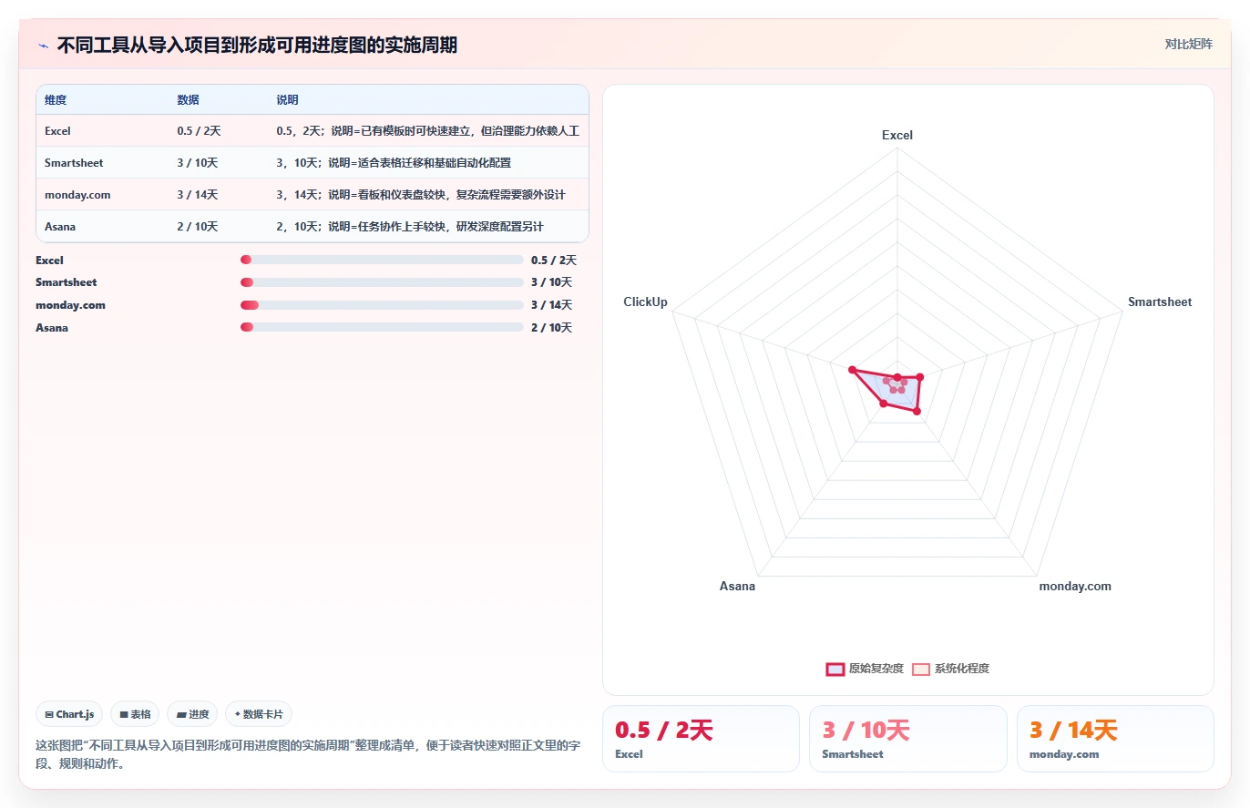This screenshot has width=1250, height=808.
Task: Click the Chart.js tag chip
Action: pyautogui.click(x=69, y=714)
